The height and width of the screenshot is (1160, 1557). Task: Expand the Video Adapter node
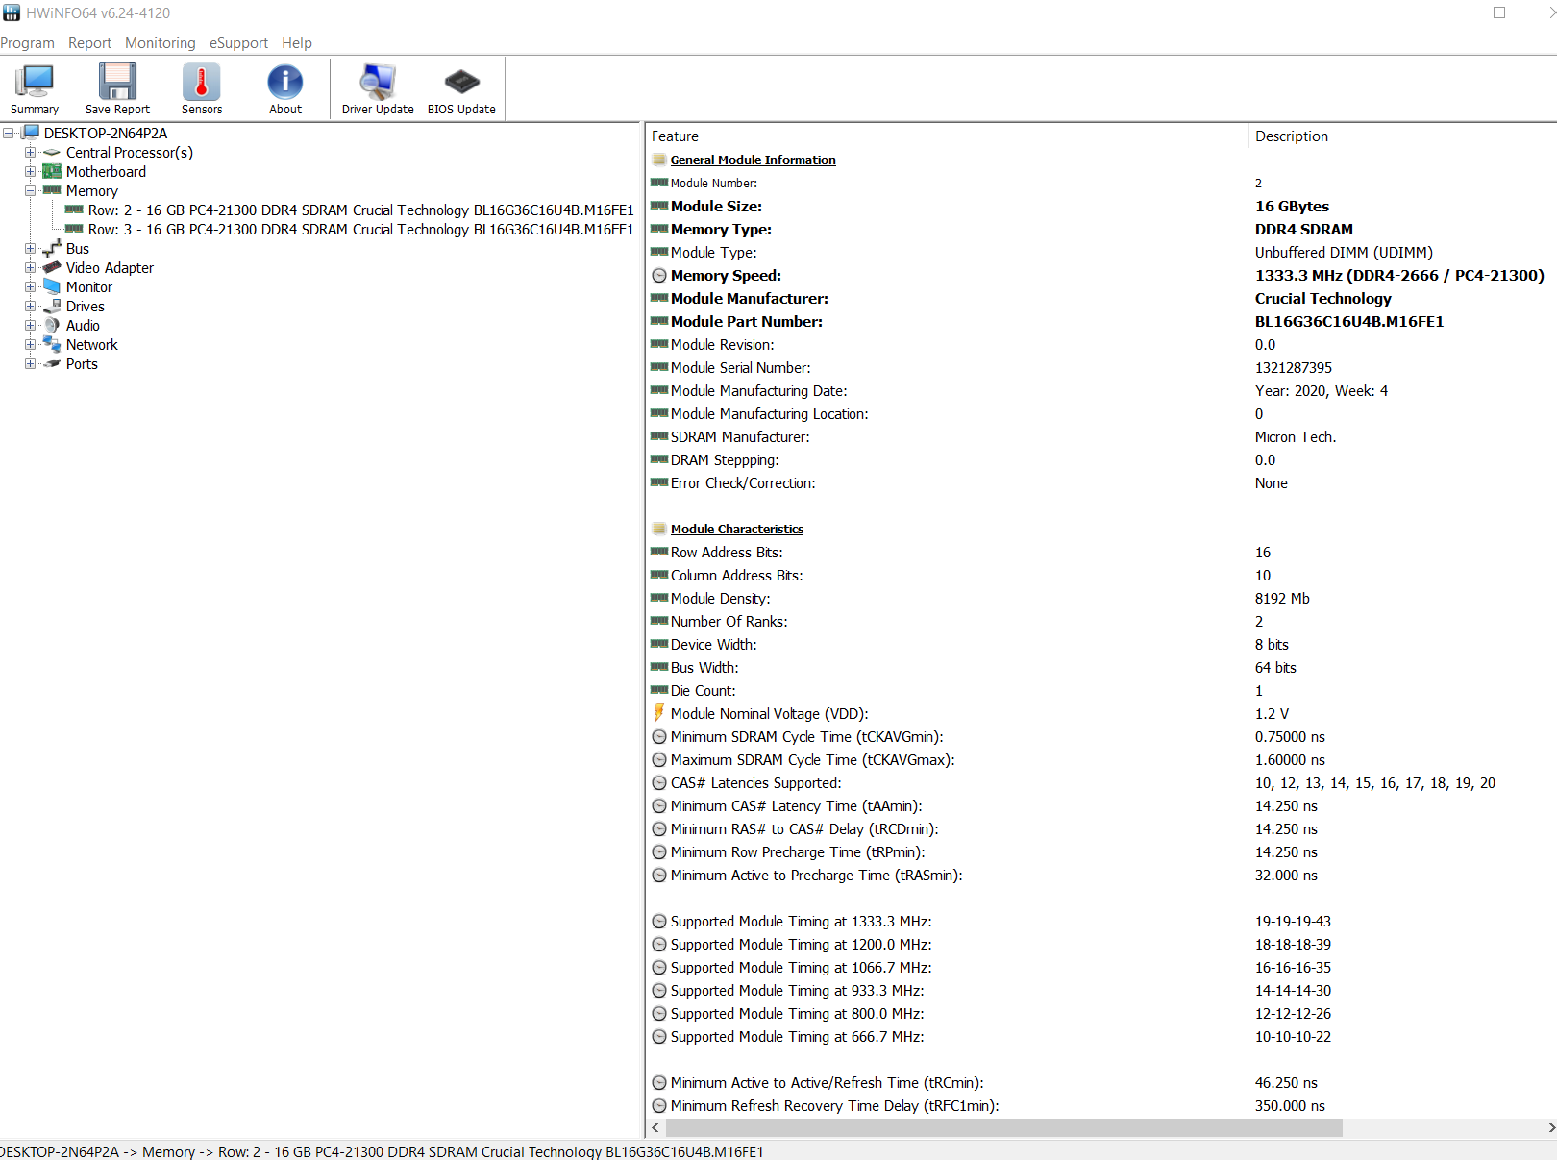[30, 268]
